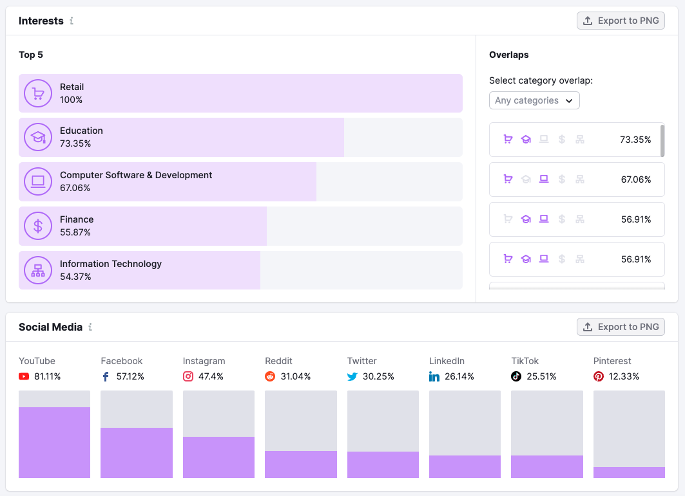Screen dimensions: 685x496
Task: Click Export to PNG in the Interests panel
Action: 621,21
